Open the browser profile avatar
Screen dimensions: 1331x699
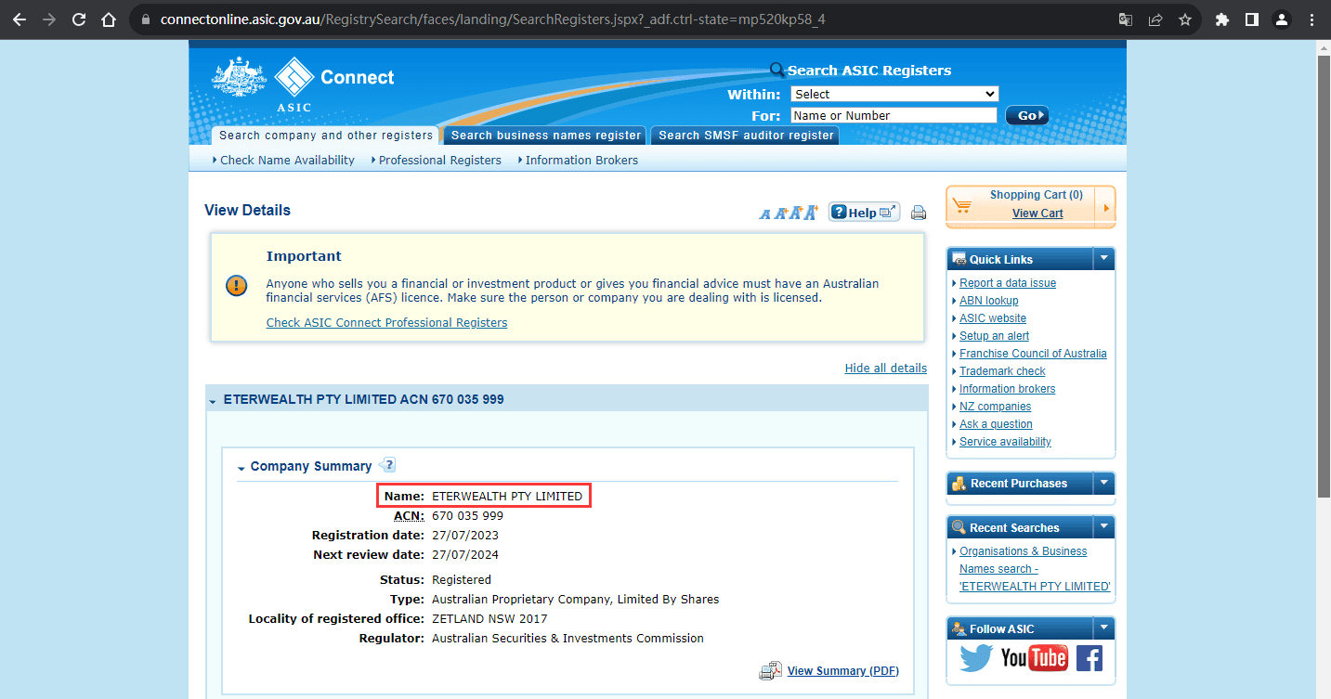1282,19
